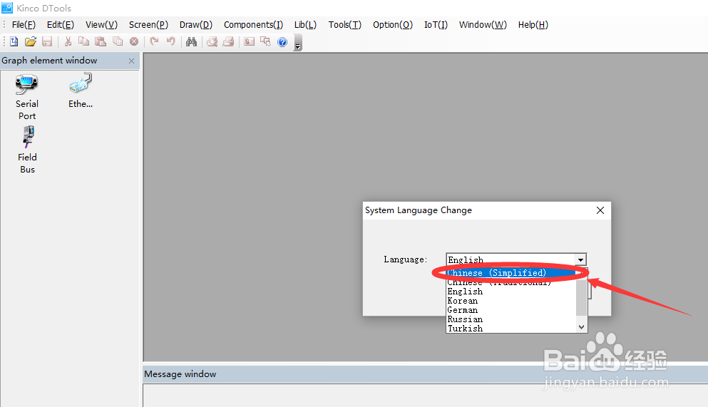
Task: Click the language list scrollbar down arrow
Action: pos(582,327)
